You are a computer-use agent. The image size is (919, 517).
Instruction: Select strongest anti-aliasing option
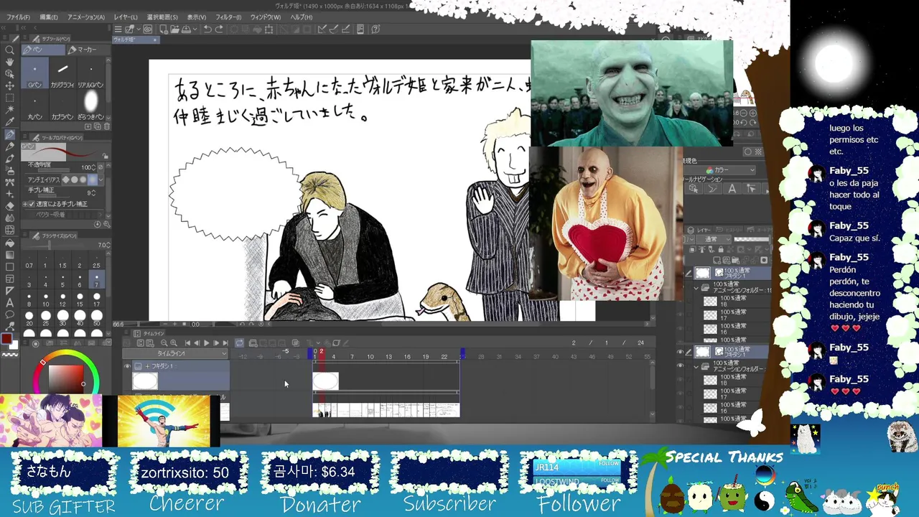93,180
